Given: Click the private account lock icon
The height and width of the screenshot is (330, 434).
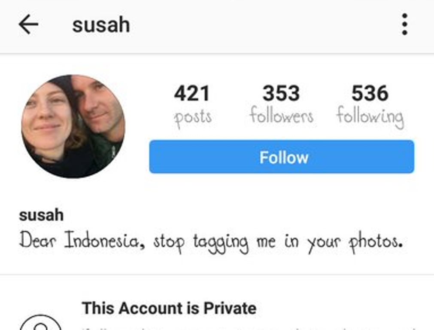Looking at the screenshot, I should [41, 323].
